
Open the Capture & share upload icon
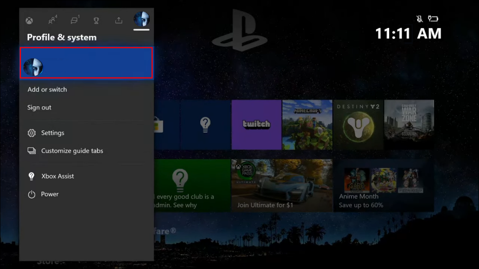(118, 21)
